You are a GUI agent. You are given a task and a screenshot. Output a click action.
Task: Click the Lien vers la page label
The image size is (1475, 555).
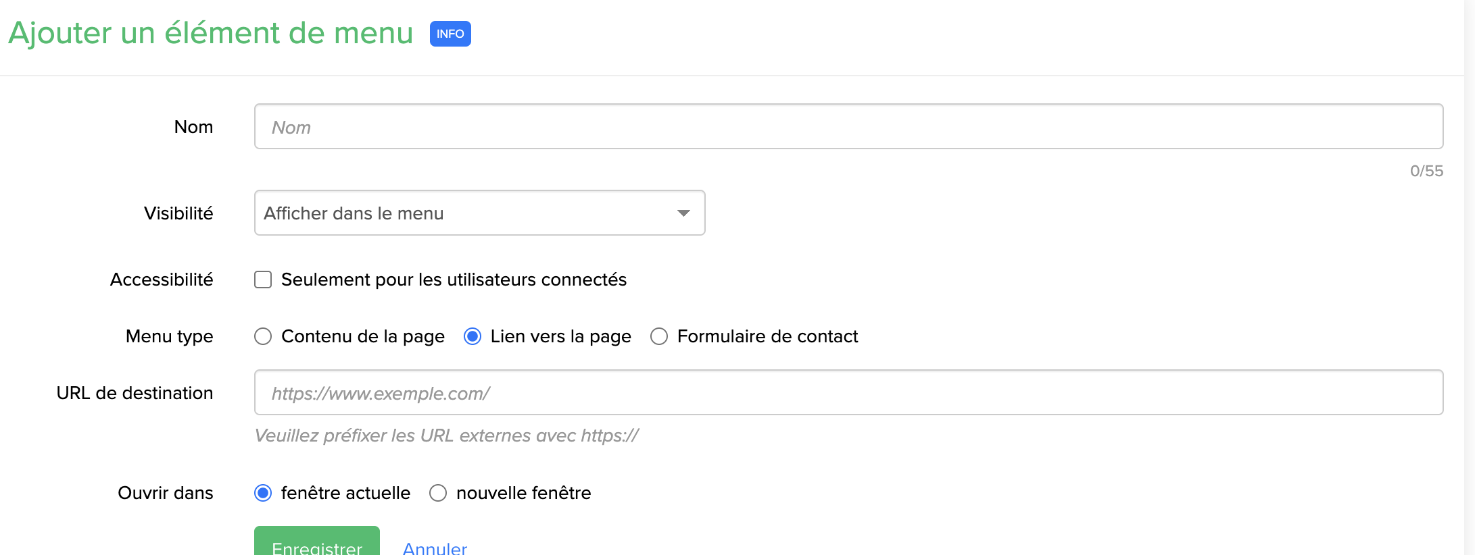(560, 336)
